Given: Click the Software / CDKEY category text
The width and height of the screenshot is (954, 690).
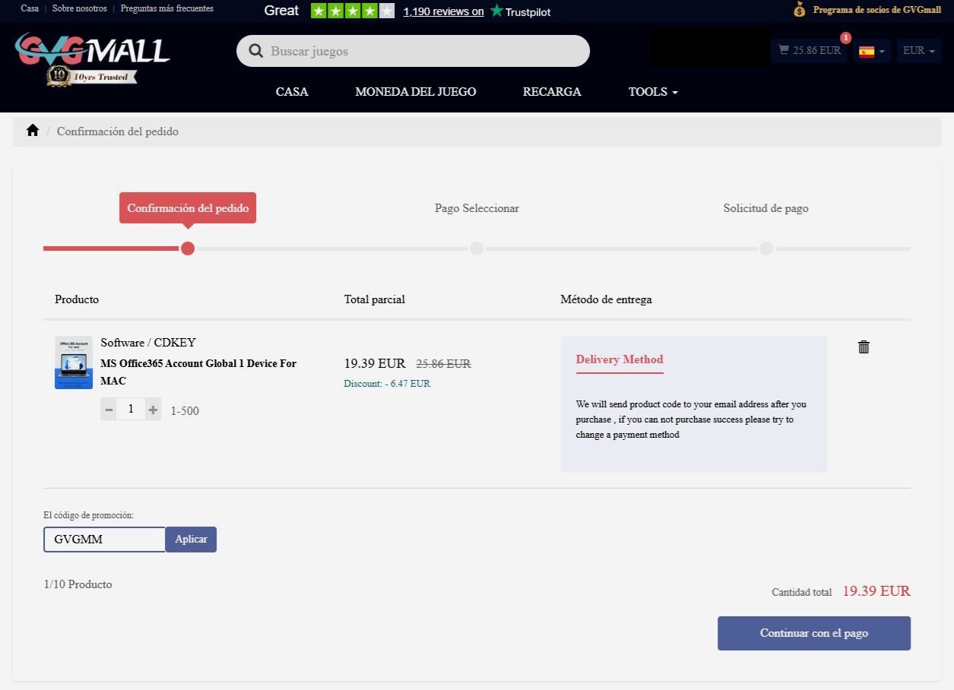Looking at the screenshot, I should coord(148,343).
